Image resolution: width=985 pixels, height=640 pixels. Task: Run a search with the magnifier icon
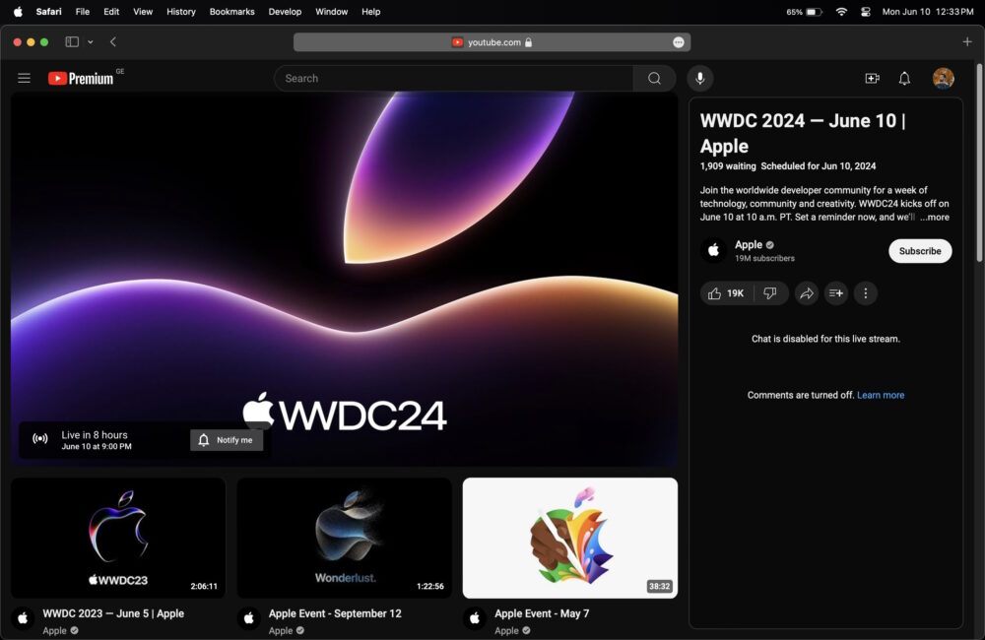(x=654, y=78)
